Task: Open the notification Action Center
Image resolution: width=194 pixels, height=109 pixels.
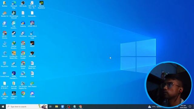Action: pyautogui.click(x=190, y=107)
